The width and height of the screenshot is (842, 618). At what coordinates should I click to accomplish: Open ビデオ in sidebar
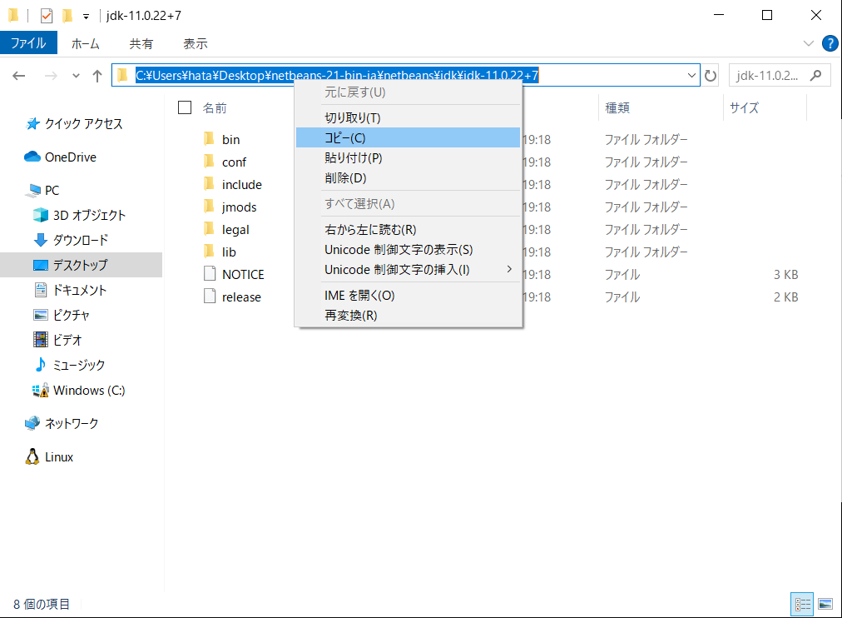[57, 340]
